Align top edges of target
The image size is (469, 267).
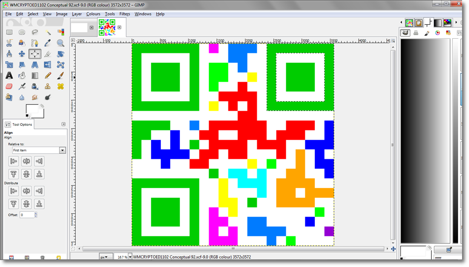point(13,174)
